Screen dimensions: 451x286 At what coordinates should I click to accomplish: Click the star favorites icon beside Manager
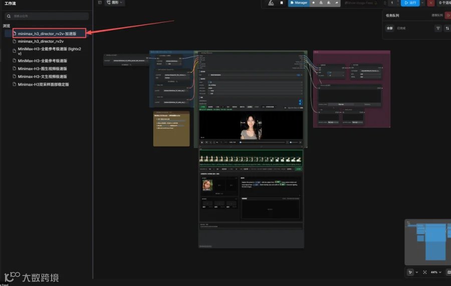click(314, 3)
